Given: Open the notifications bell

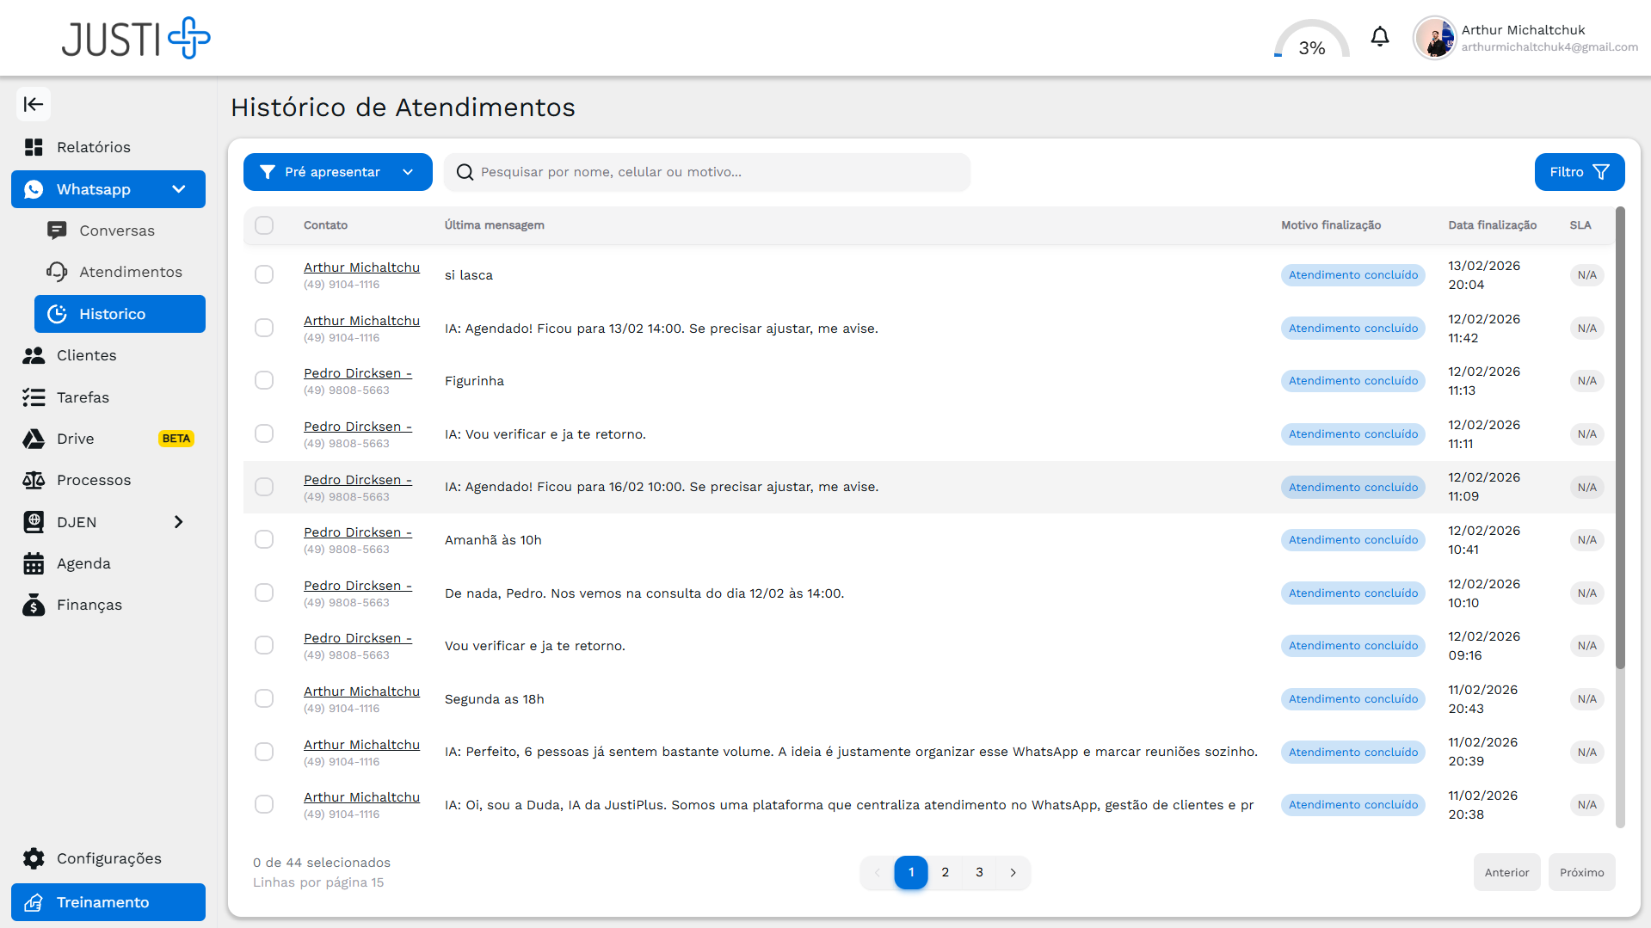Looking at the screenshot, I should point(1379,37).
